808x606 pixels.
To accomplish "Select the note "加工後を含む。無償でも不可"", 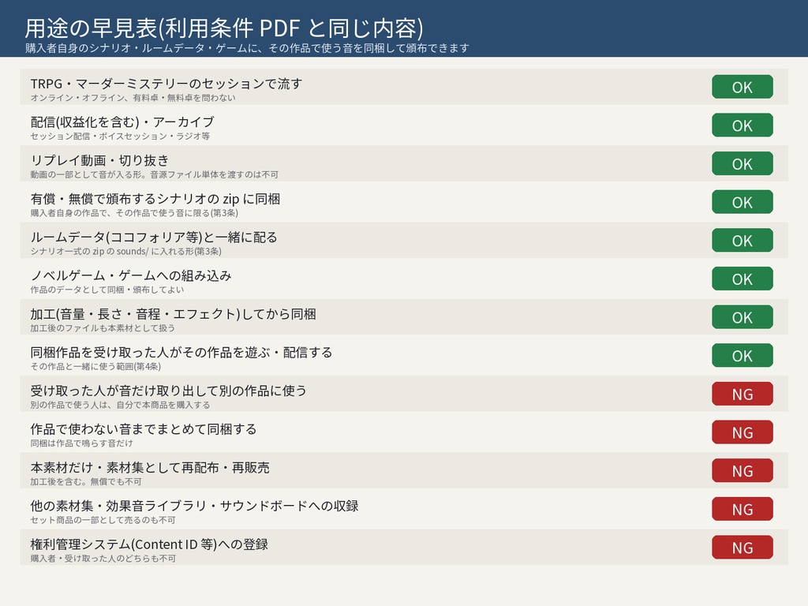I will click(x=85, y=481).
